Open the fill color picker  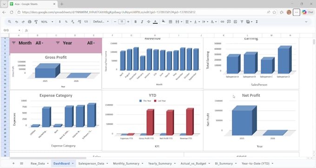[x=164, y=21]
